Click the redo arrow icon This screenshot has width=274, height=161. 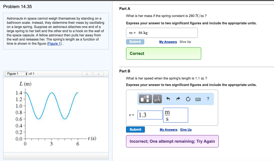(x=178, y=99)
